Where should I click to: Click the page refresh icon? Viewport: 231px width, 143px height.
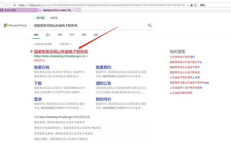point(195,5)
